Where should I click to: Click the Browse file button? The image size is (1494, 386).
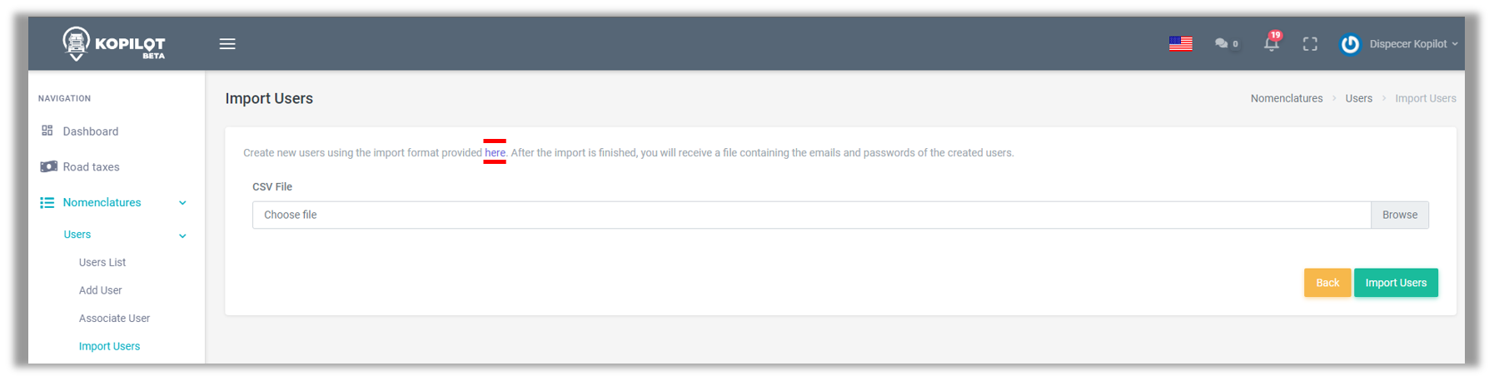tap(1399, 215)
